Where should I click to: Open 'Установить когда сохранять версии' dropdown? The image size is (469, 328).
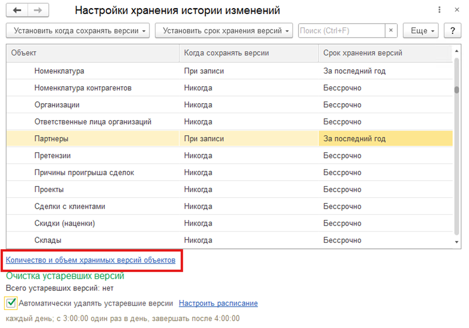78,31
